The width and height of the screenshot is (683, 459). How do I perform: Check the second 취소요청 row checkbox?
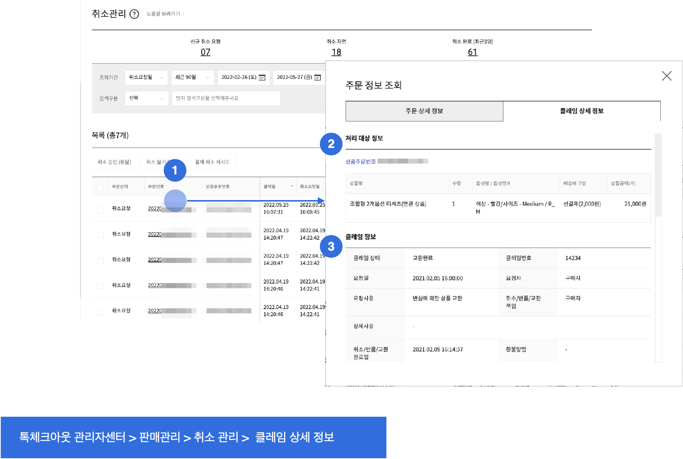[101, 235]
